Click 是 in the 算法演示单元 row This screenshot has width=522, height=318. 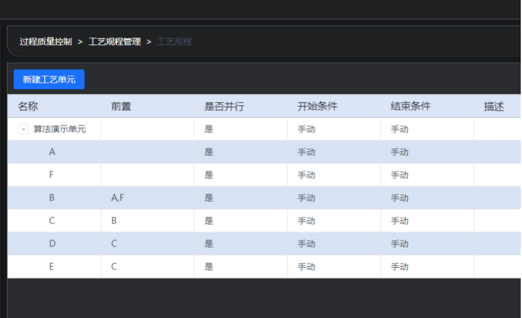[x=209, y=129]
